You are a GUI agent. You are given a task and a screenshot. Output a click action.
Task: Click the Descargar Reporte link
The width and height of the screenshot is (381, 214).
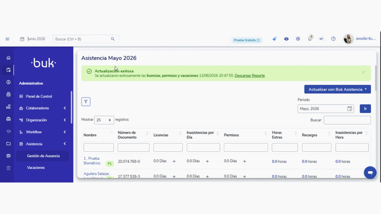(250, 76)
